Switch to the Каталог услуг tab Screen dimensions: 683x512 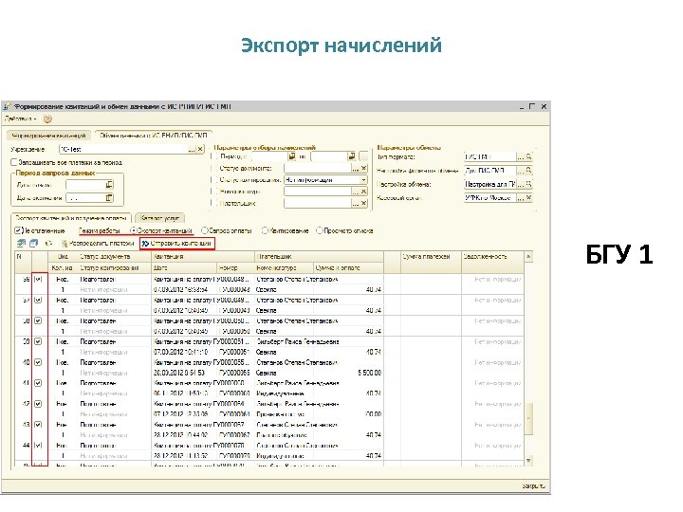[160, 218]
